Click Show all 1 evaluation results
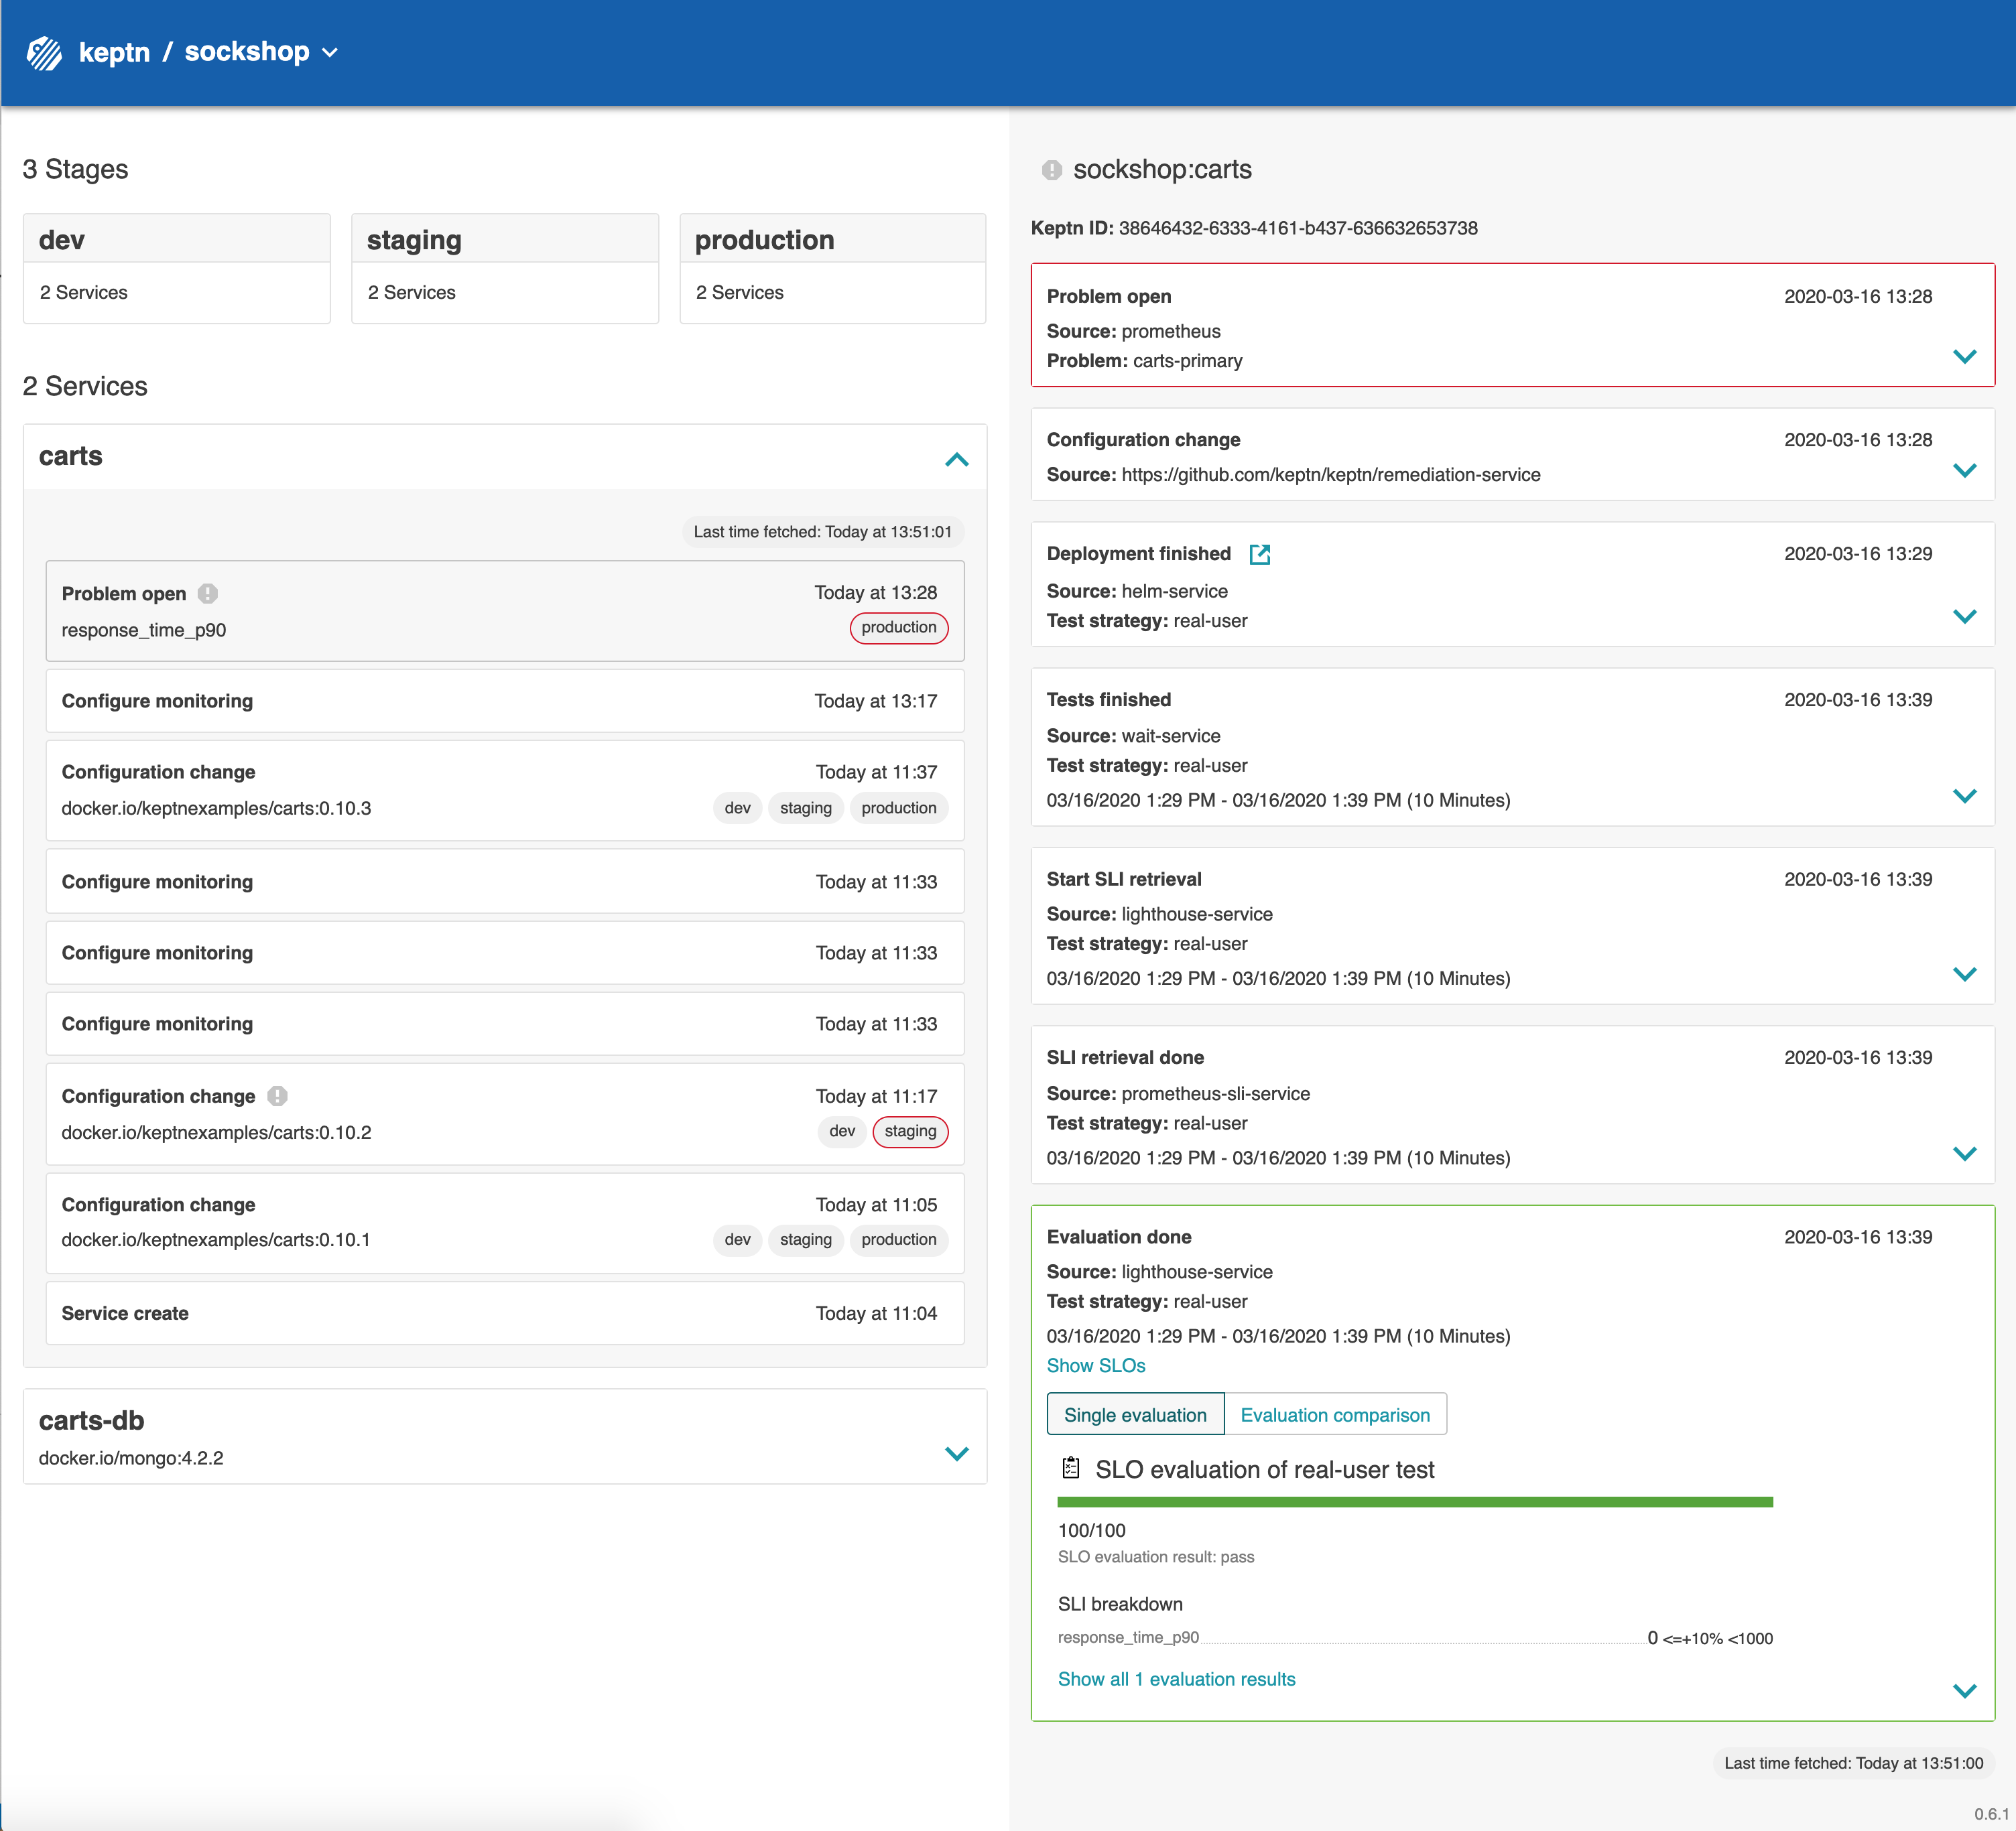 [x=1176, y=1679]
